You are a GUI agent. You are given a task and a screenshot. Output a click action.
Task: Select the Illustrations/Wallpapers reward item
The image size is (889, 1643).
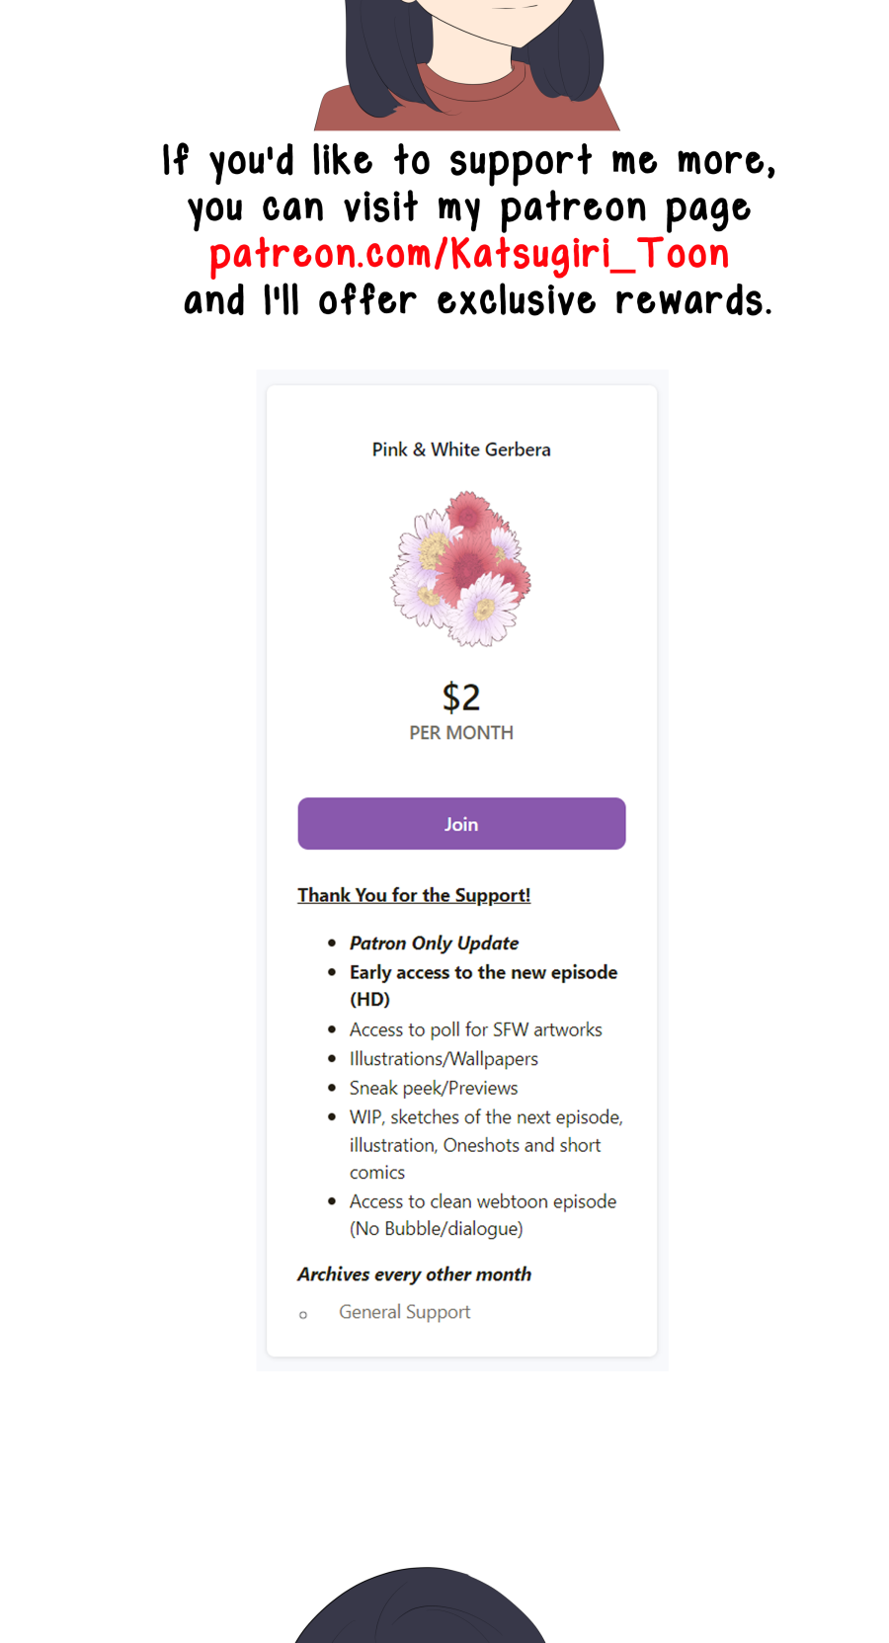click(x=444, y=1059)
